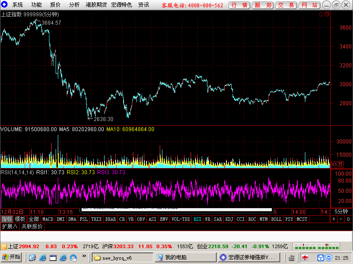Switch indicator to BOLL
Image resolution: width=353 pixels, height=264 pixels.
click(277, 219)
